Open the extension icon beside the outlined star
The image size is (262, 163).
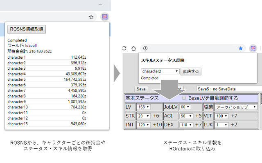(x=104, y=17)
